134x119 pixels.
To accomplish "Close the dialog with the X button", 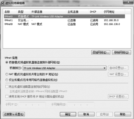I will 128,2.
